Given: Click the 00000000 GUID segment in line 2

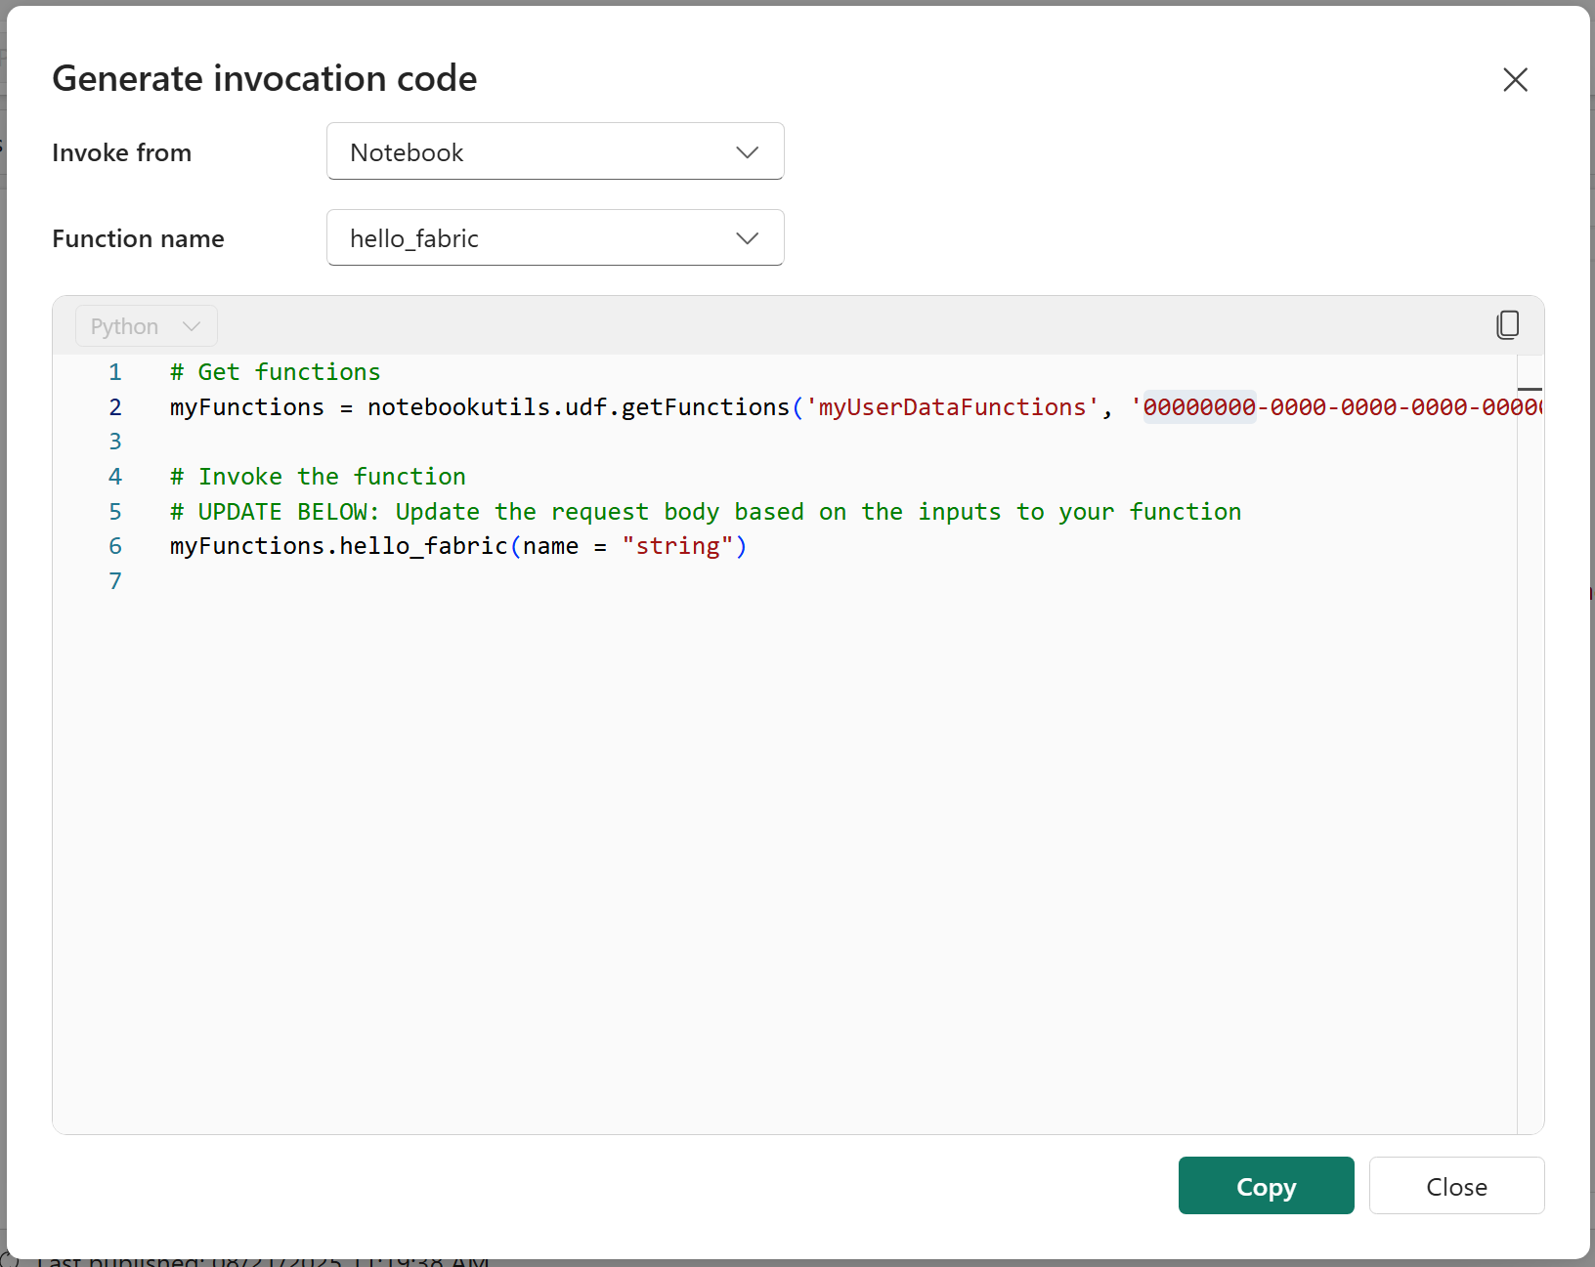Looking at the screenshot, I should point(1199,407).
